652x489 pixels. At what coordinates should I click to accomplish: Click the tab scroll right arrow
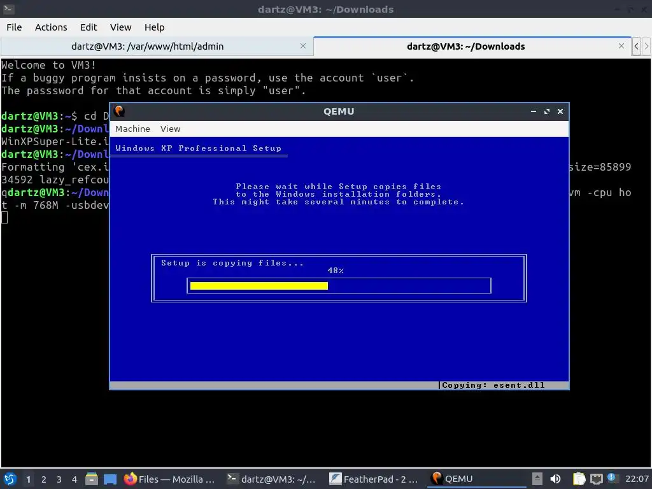(646, 46)
